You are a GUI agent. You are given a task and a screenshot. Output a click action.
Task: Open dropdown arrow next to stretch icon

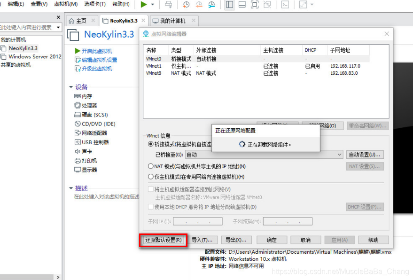pos(312,5)
